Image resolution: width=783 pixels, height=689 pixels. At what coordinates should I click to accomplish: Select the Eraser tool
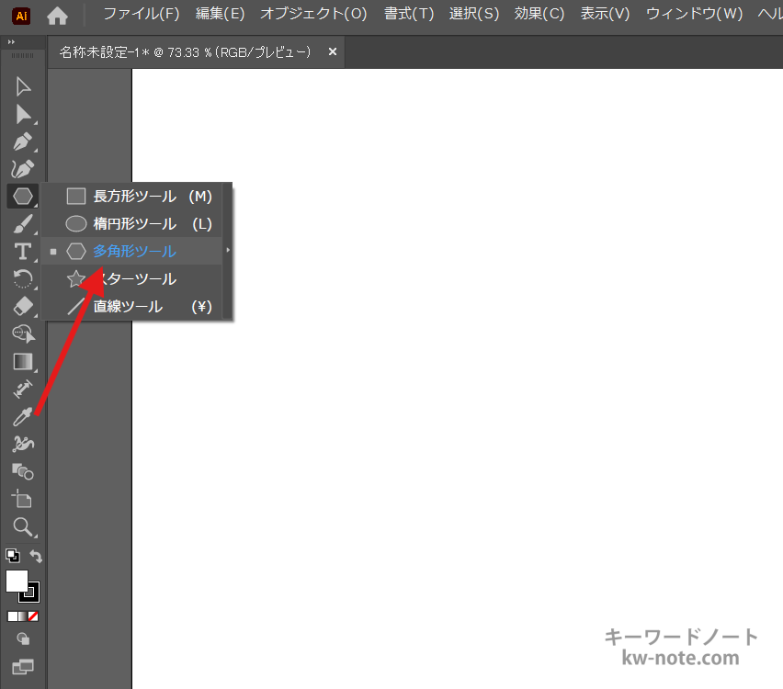point(23,306)
